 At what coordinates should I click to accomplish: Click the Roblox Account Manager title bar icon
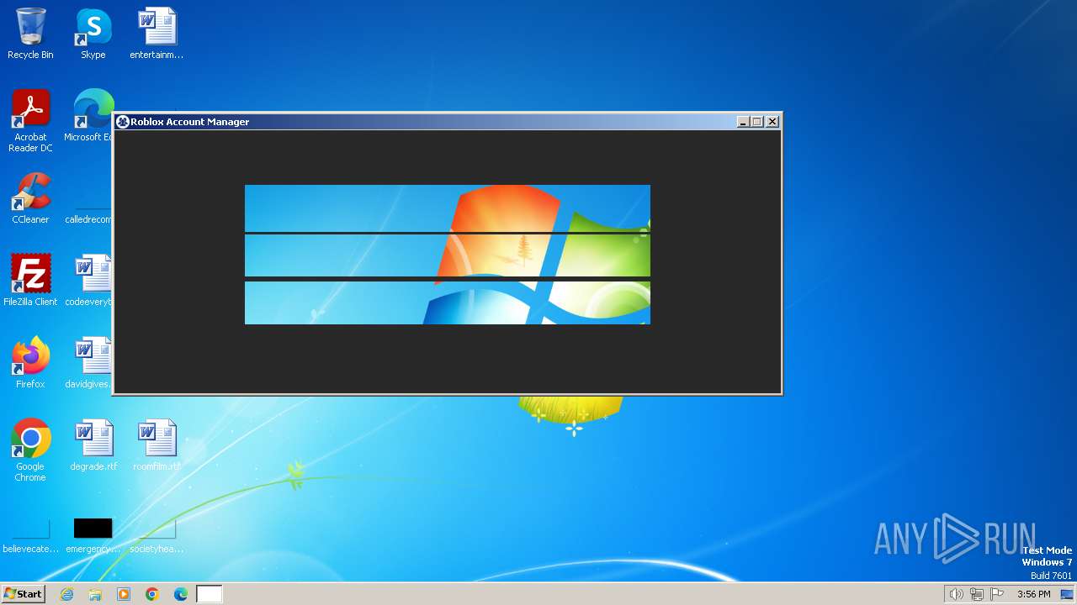(x=122, y=122)
